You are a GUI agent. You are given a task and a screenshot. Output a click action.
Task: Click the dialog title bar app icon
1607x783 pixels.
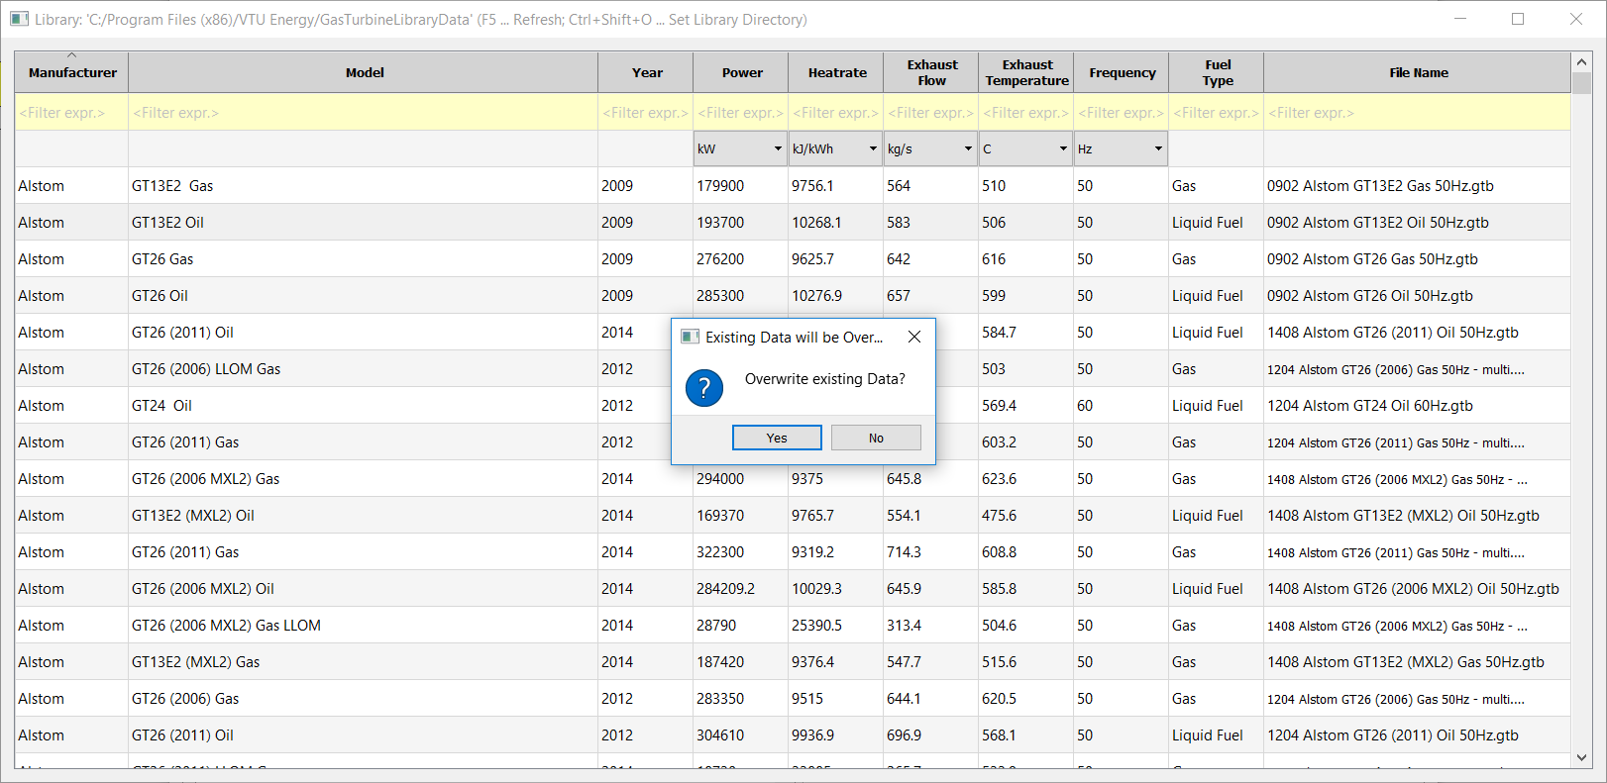point(691,337)
